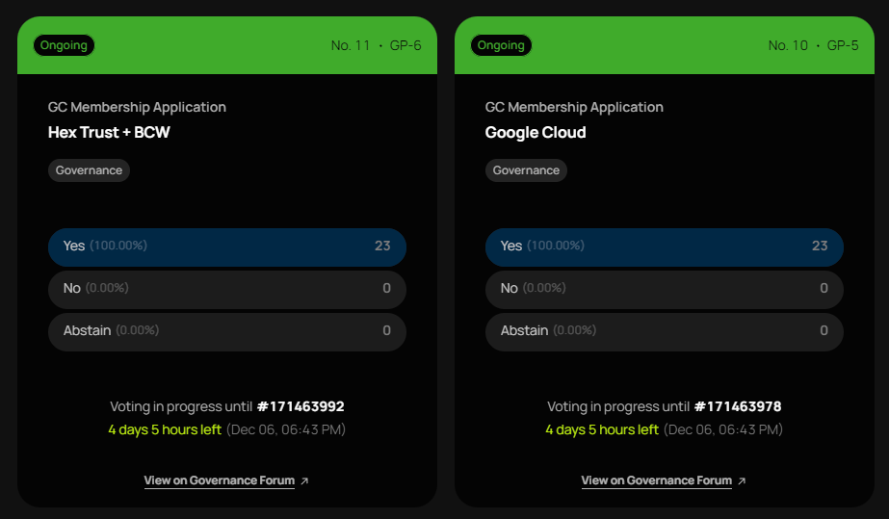Click external arrow icon on Hex Trust card
The image size is (889, 519).
point(304,481)
